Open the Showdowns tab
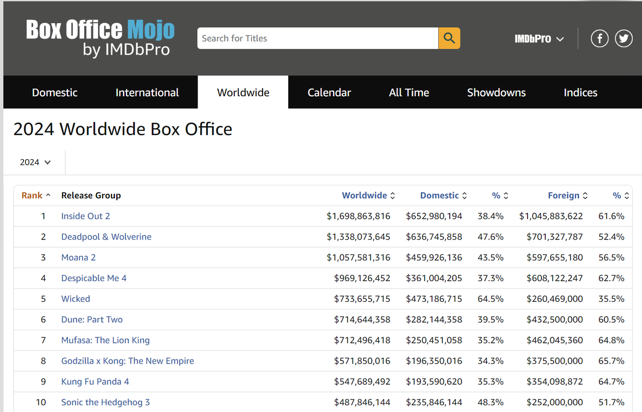Screen dimensions: 642x412 pos(496,93)
